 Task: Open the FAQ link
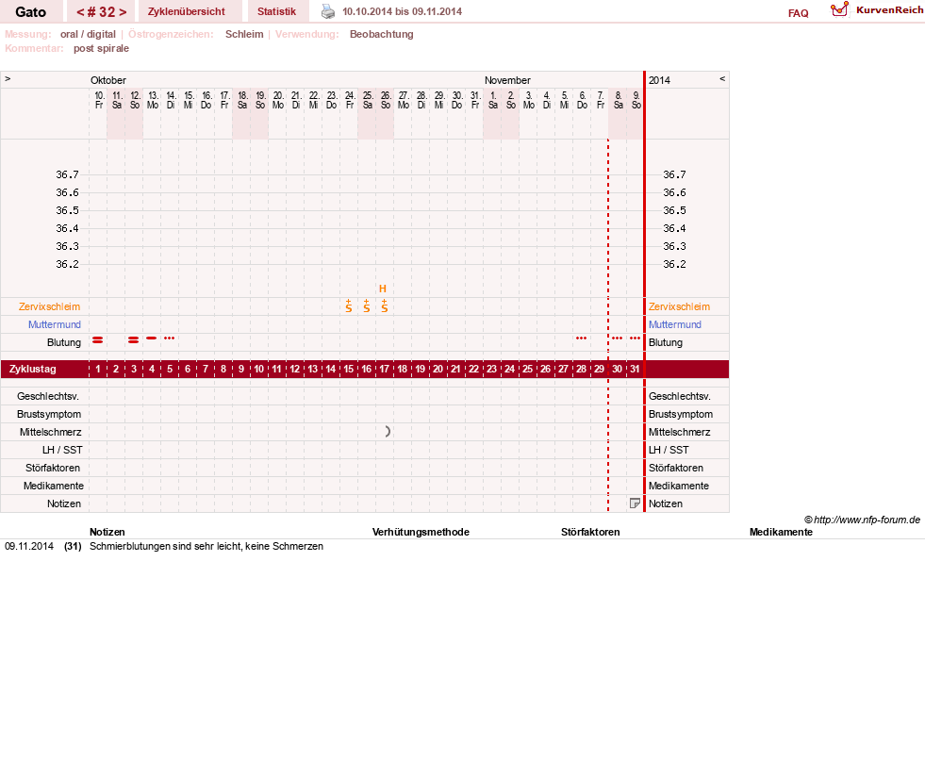[x=798, y=13]
